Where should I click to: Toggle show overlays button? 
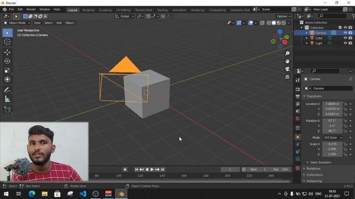click(250, 23)
